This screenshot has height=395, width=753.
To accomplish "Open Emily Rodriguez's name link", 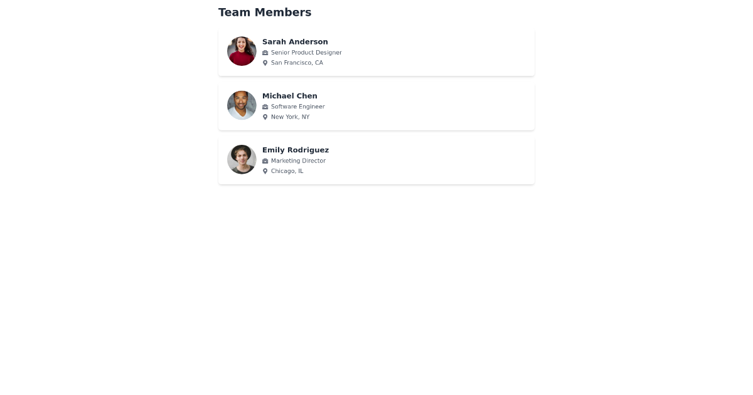I will [296, 150].
